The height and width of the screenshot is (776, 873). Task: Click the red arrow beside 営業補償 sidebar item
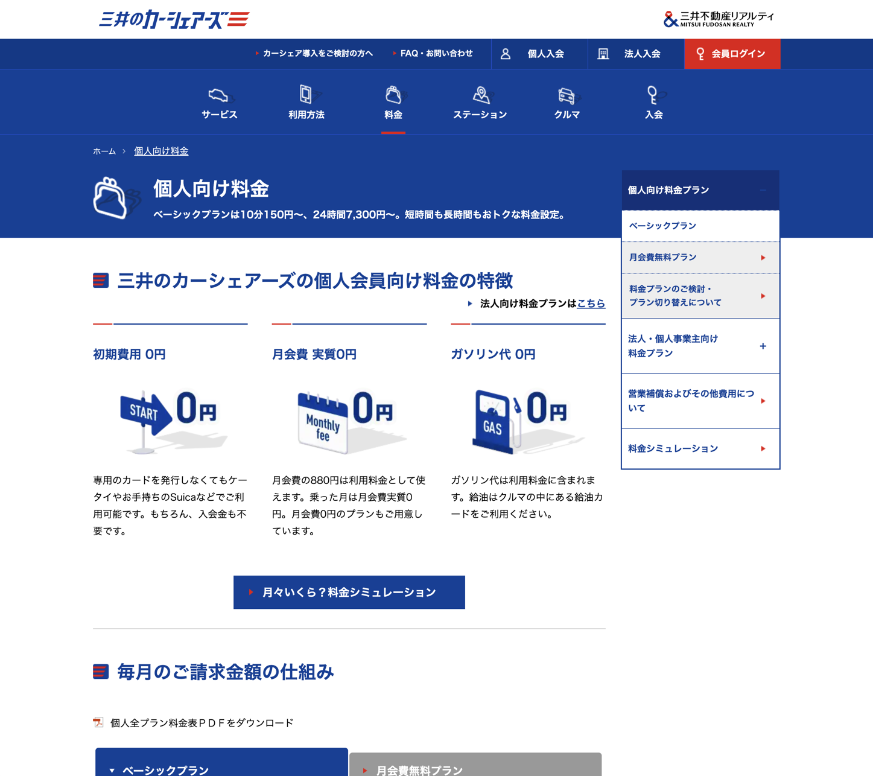coord(763,401)
